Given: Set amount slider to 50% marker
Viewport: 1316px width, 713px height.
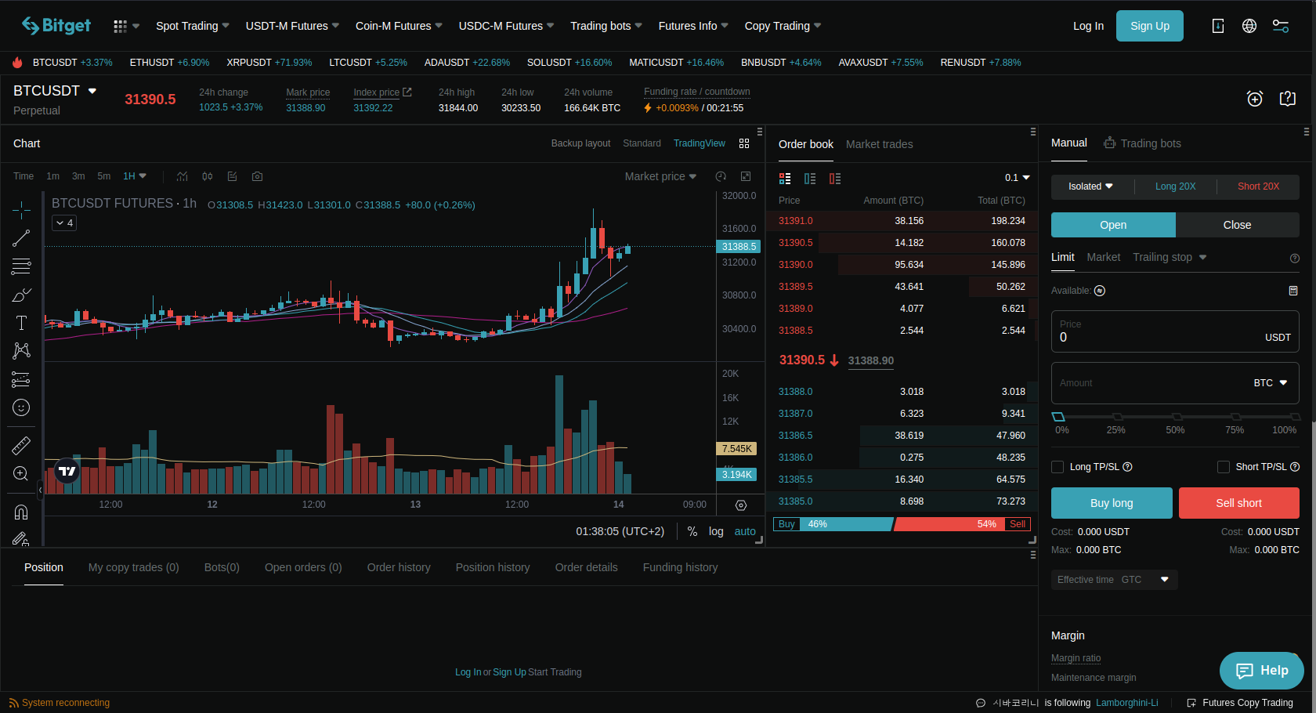Looking at the screenshot, I should coord(1176,417).
